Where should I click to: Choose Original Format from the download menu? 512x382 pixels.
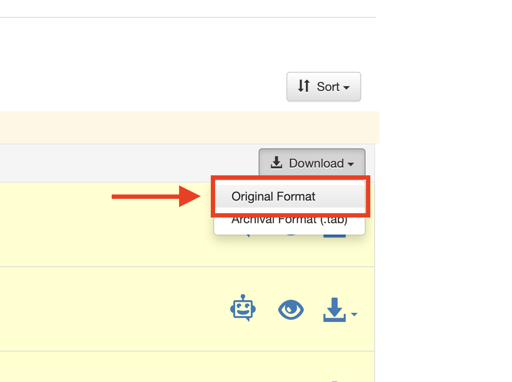(x=273, y=197)
